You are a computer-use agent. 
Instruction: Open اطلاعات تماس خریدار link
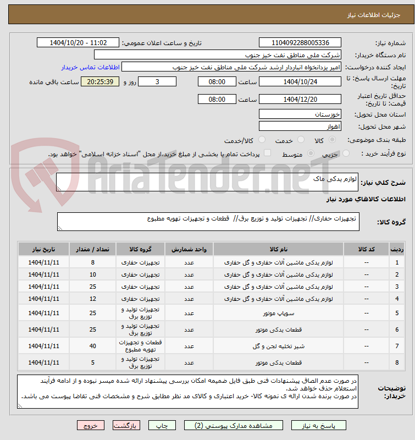point(91,67)
